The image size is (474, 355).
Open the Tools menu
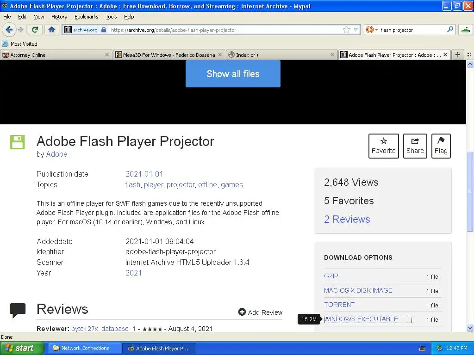coord(111,17)
